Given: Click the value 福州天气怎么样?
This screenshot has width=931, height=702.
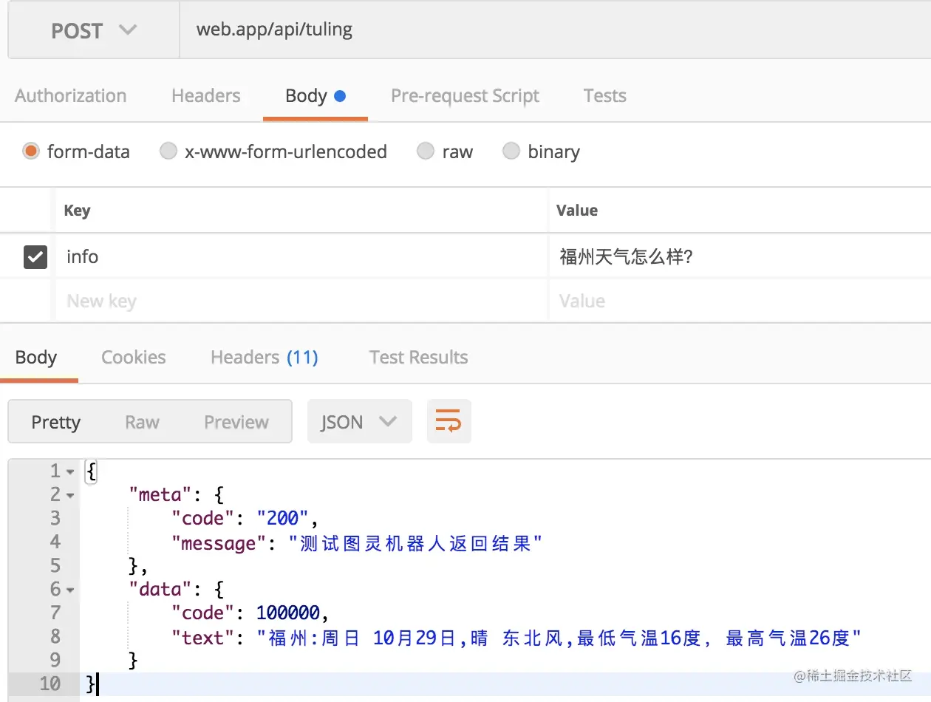Looking at the screenshot, I should 626,257.
